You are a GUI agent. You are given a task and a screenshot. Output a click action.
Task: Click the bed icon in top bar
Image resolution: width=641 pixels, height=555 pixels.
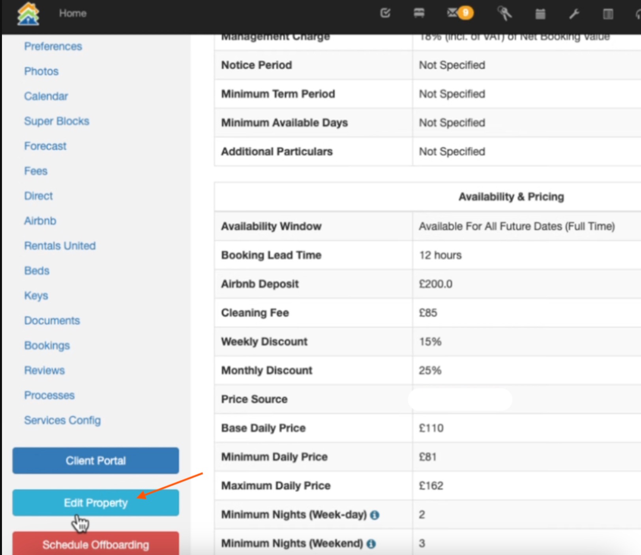coord(419,13)
